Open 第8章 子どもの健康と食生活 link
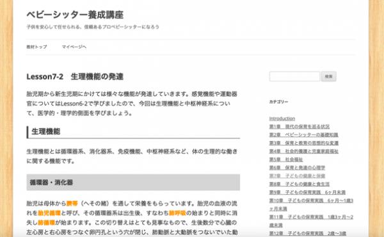The width and height of the screenshot is (384, 237). click(300, 184)
